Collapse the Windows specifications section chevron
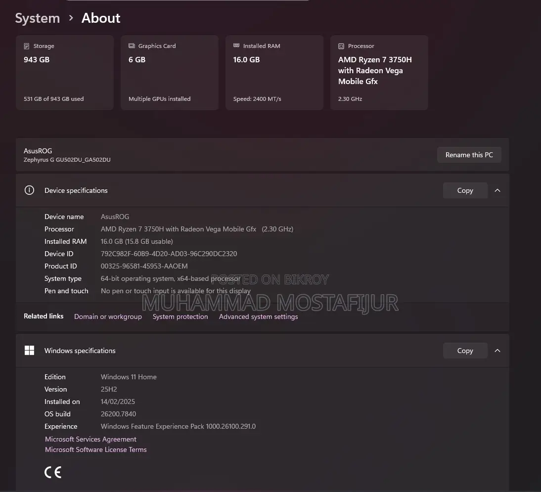This screenshot has height=492, width=541. tap(497, 351)
